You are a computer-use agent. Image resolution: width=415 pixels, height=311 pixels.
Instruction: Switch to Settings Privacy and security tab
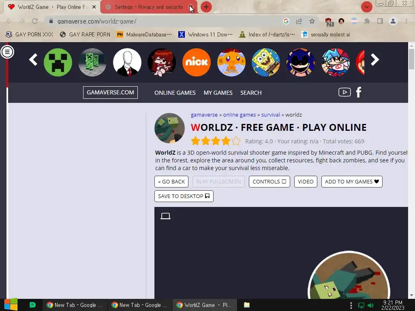point(148,7)
